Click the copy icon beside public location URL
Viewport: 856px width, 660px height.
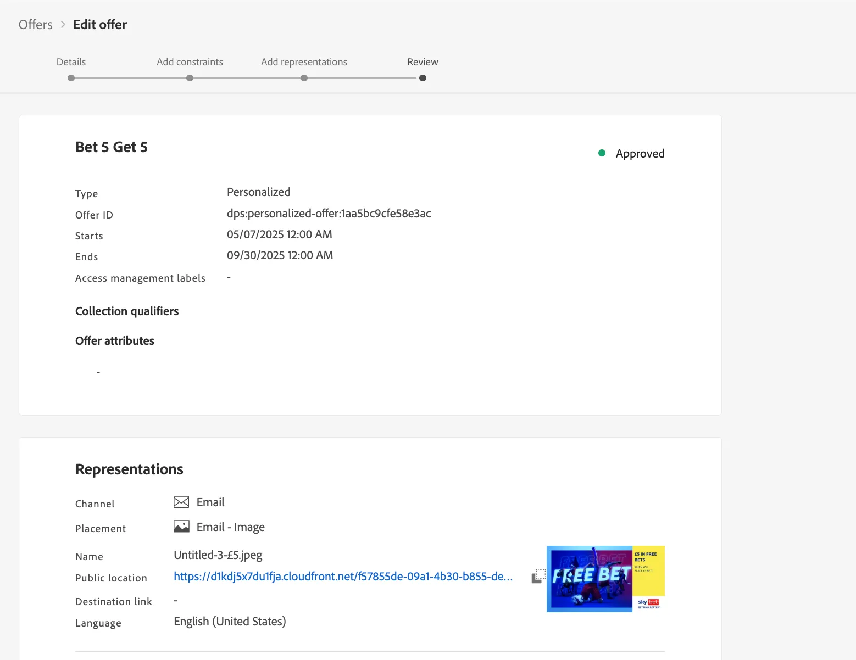pyautogui.click(x=538, y=577)
